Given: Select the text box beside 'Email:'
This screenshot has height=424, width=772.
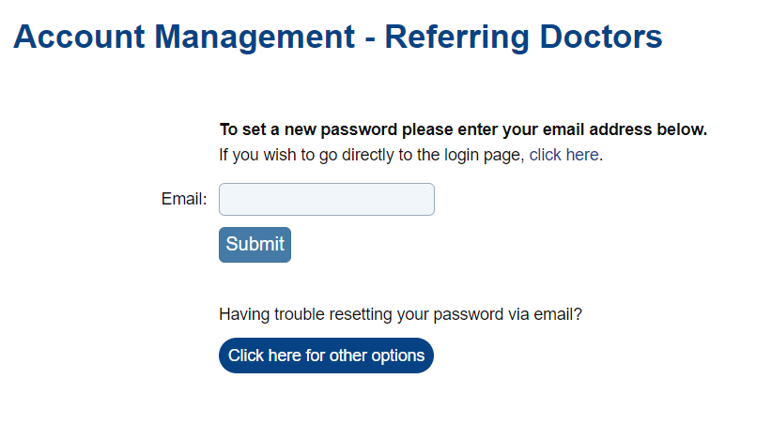Looking at the screenshot, I should point(326,199).
